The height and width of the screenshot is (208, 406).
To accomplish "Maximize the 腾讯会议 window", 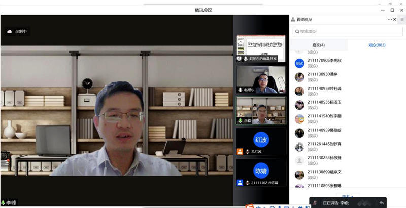I will (x=392, y=10).
